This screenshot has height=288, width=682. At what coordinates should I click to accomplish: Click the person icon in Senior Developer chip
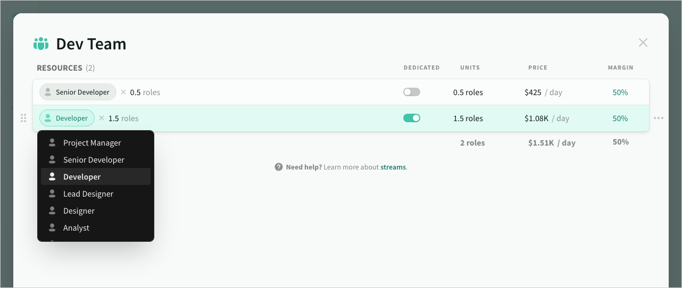point(48,92)
